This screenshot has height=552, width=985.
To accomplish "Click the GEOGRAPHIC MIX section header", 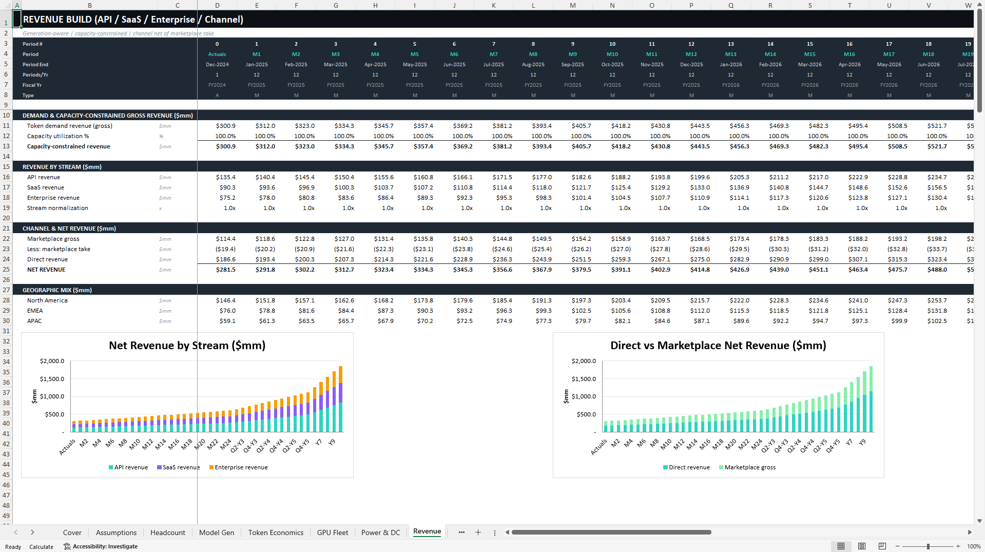I will point(57,290).
